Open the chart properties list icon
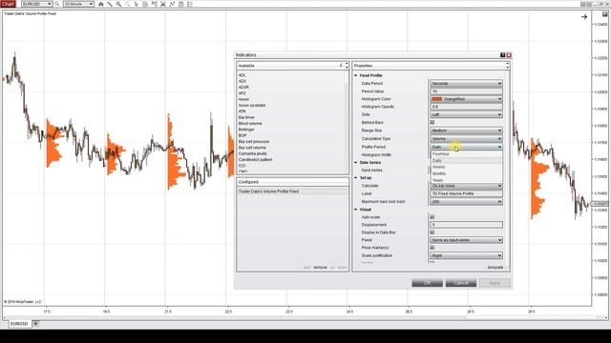Screen dimensions: 611x343 (x=190, y=4)
